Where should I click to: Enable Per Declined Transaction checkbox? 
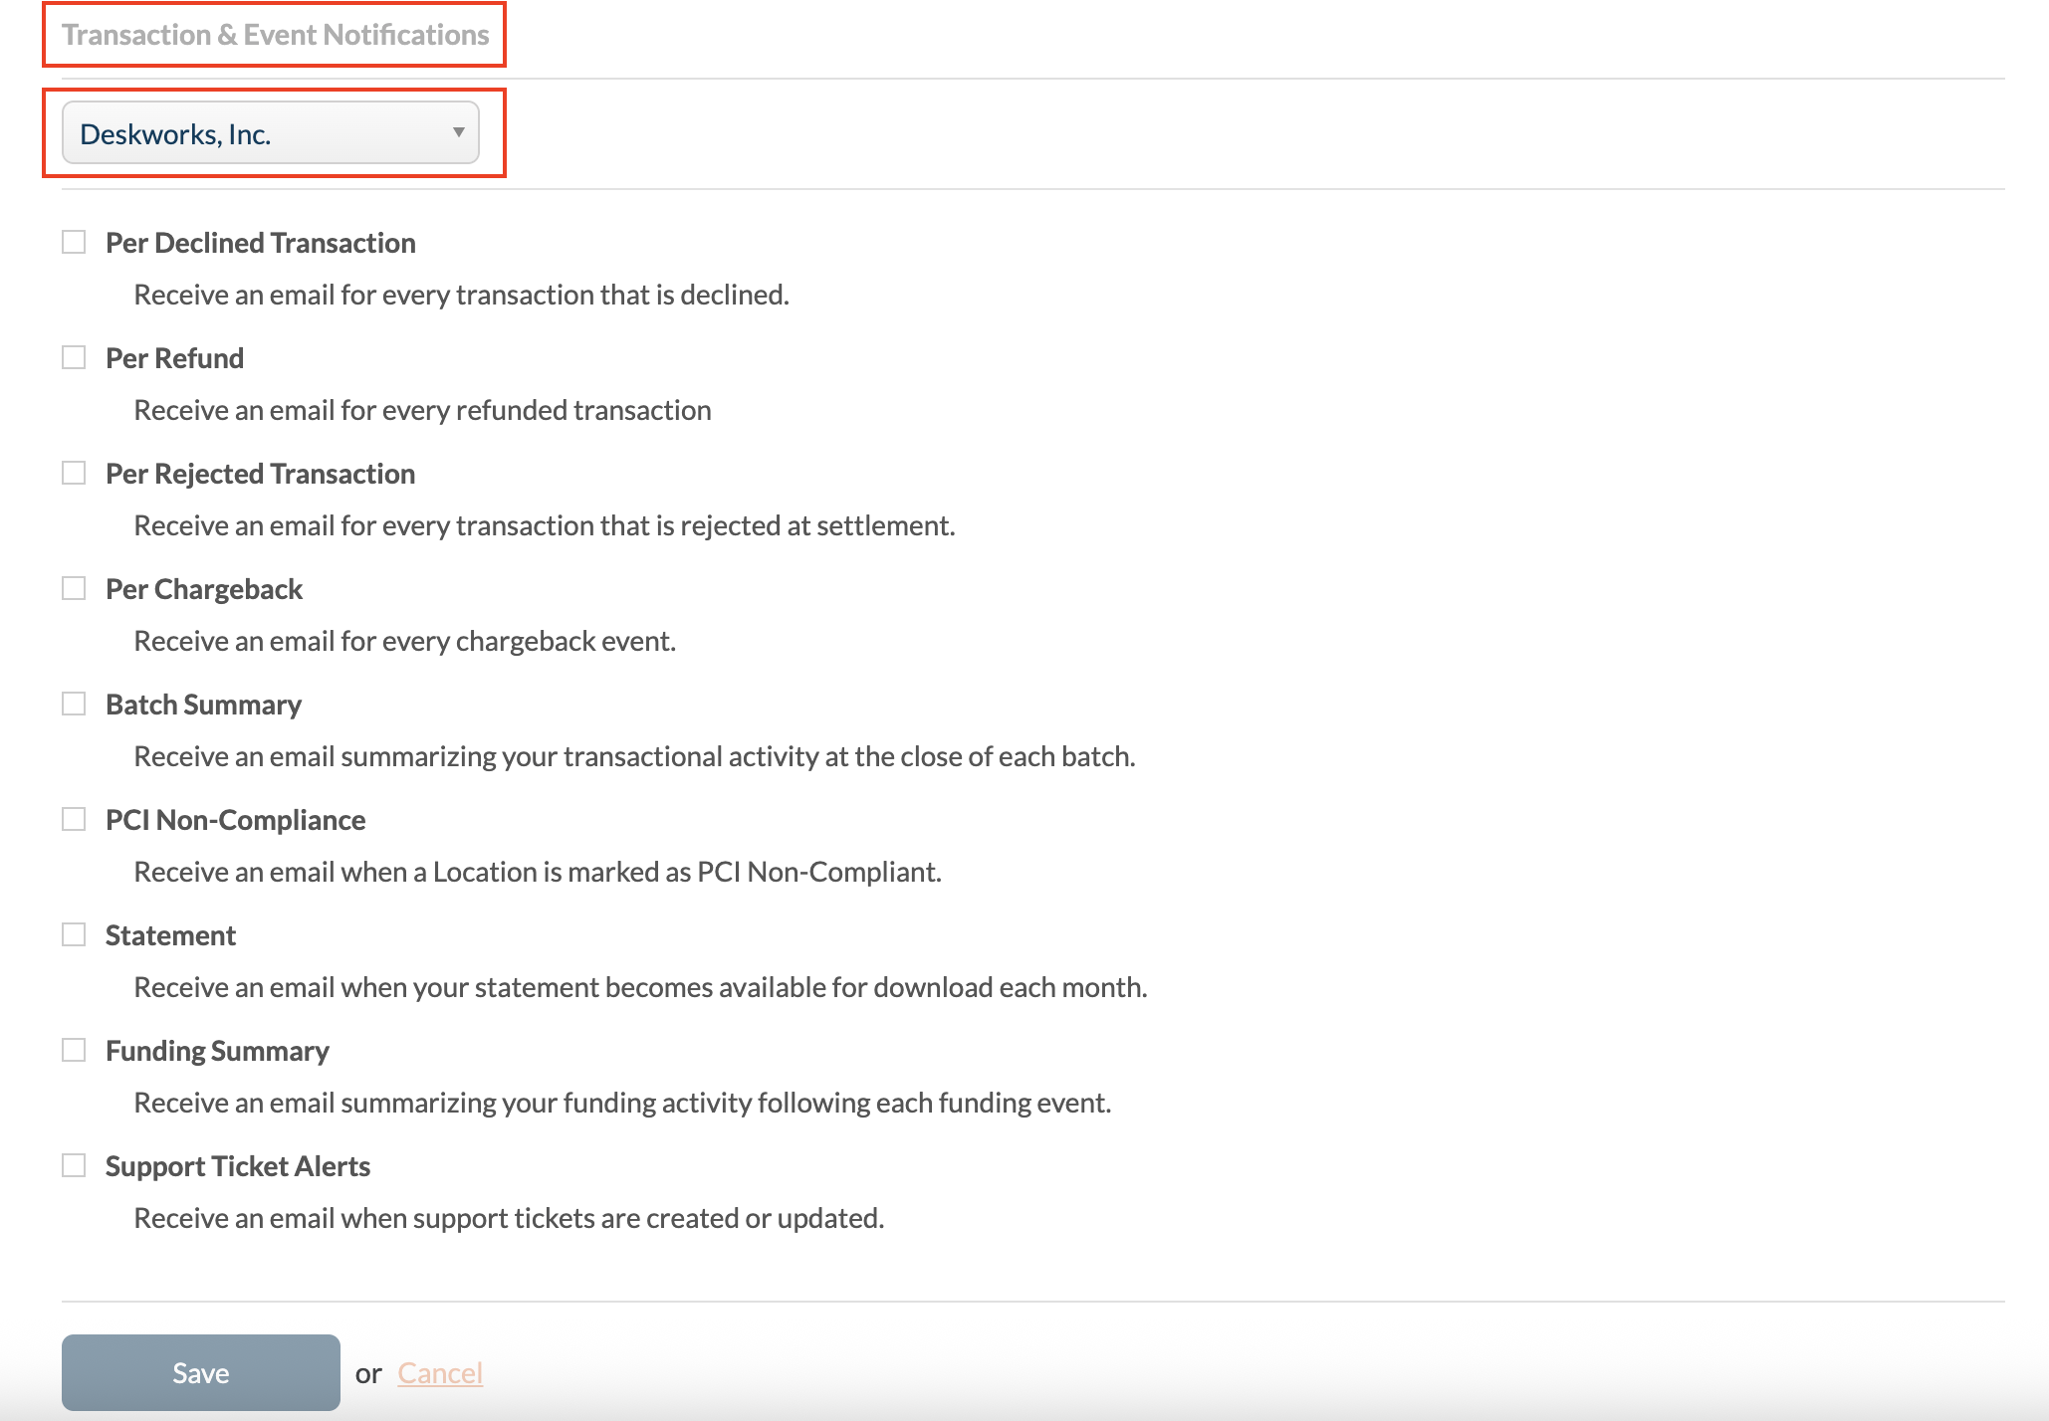coord(74,242)
